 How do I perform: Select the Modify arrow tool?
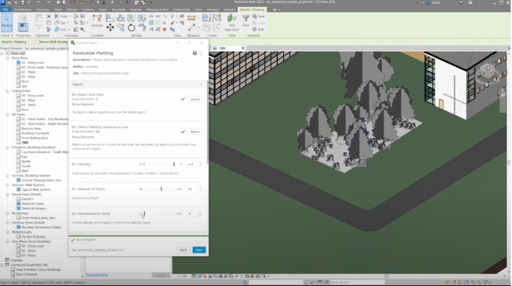(7, 21)
